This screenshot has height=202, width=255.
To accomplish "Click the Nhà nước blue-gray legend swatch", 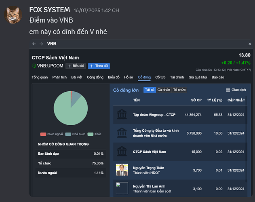I will [x=68, y=134].
